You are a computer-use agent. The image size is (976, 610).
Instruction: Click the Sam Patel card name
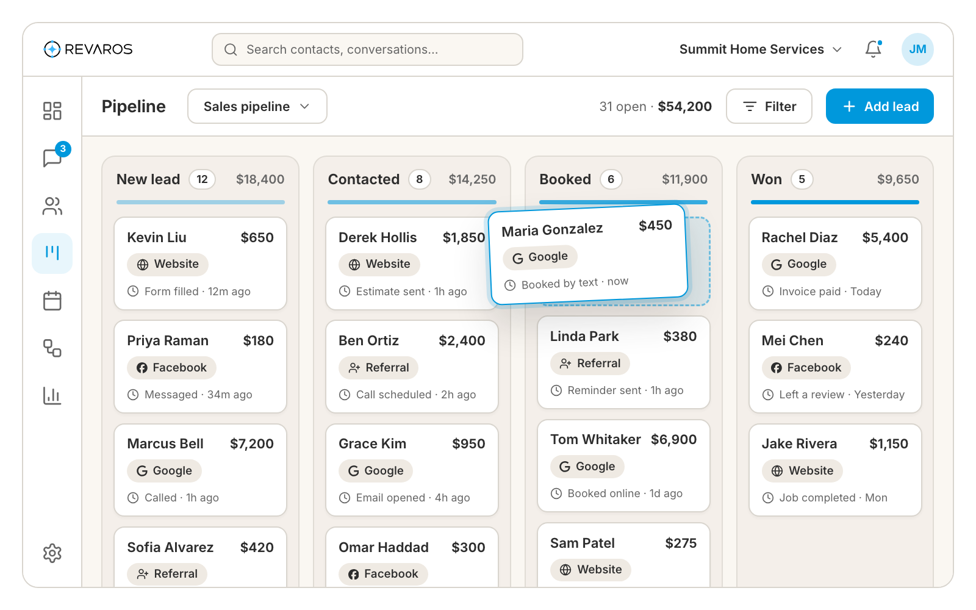tap(583, 543)
